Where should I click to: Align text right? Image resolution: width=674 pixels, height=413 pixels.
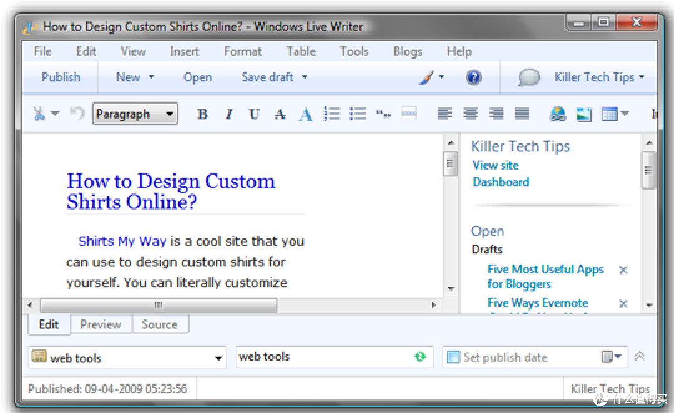point(497,114)
